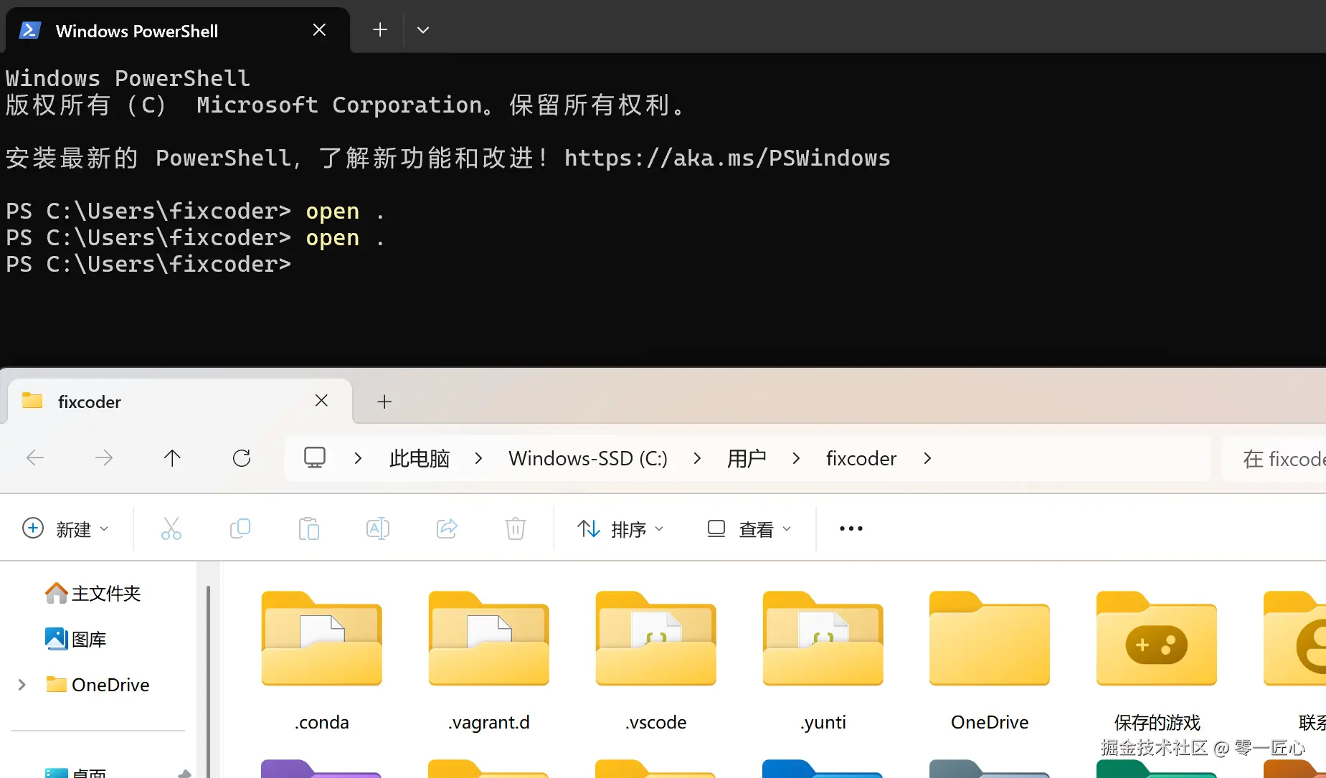This screenshot has width=1326, height=778.
Task: Open the aka.ms/PSWindows link in terminal
Action: 727,158
